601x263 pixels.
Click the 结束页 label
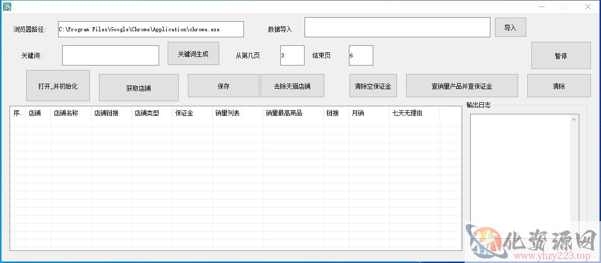coord(321,55)
